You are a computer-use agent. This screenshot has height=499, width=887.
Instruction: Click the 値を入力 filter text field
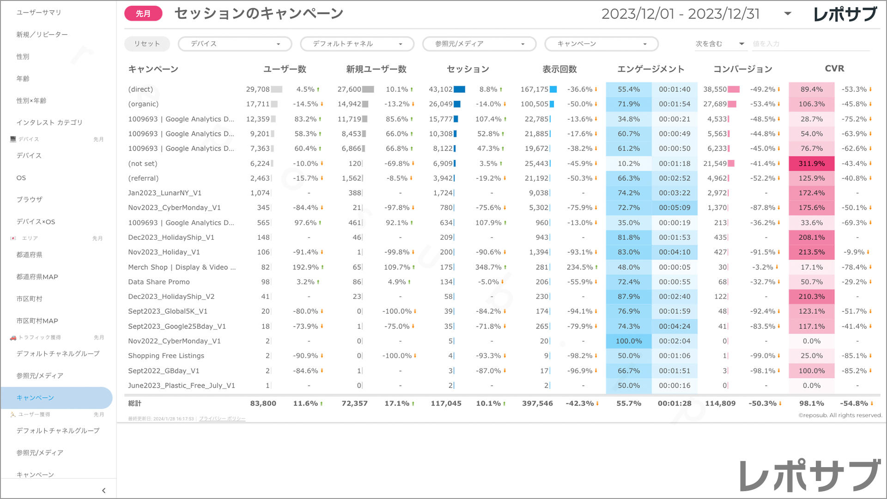pos(810,44)
